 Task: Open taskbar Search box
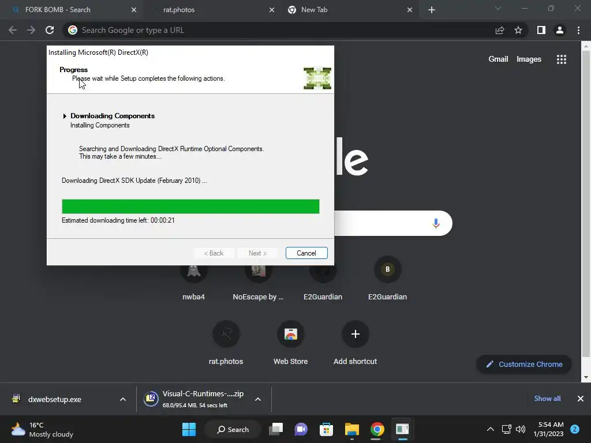click(233, 429)
